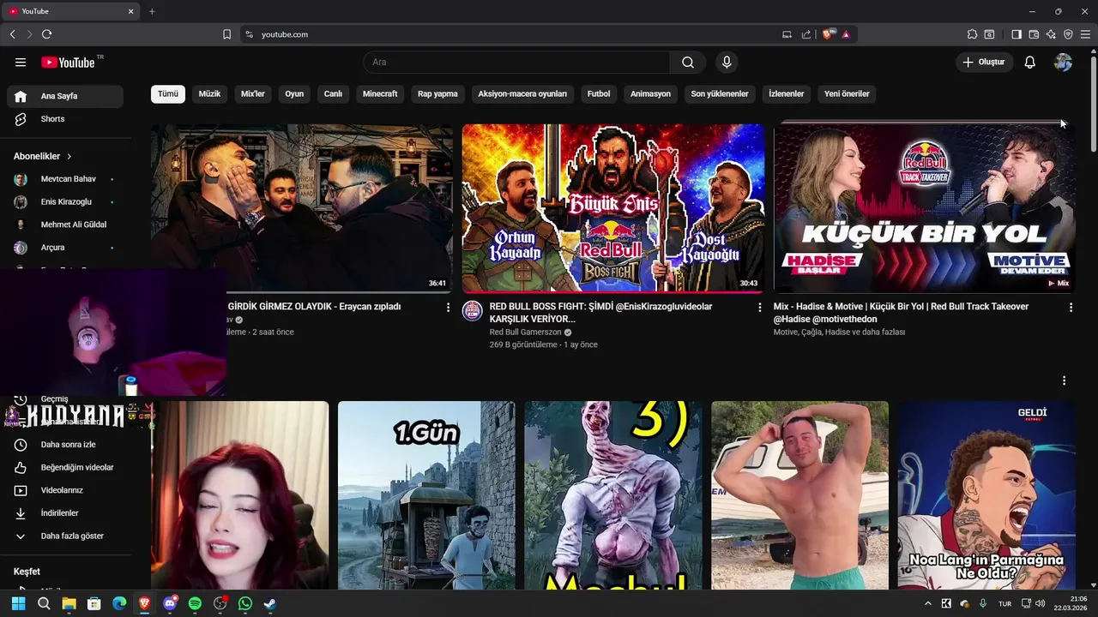
Task: Expand the Abonelikler section arrow
Action: (x=69, y=157)
